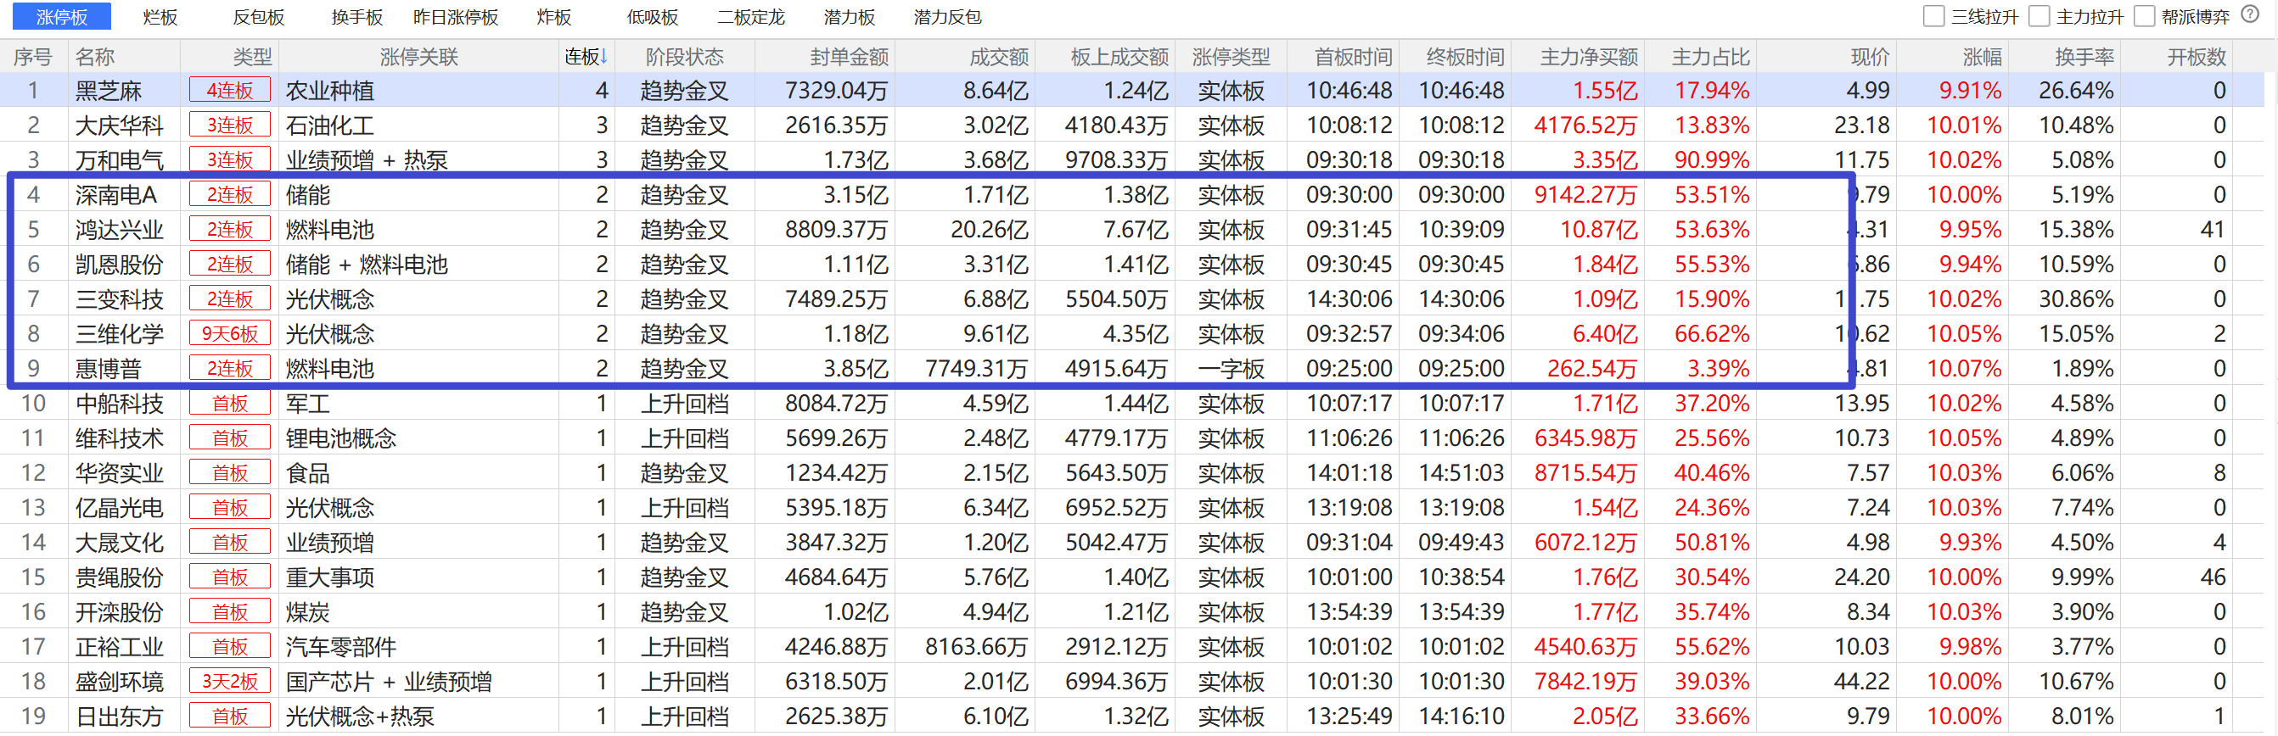Click 汽车零部件 concept for 正裕工业
This screenshot has width=2278, height=736.
(340, 647)
